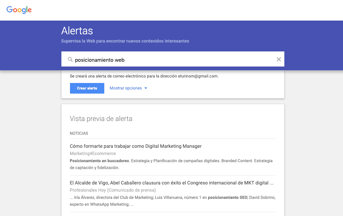Open the Alcalde de Vigo news headline

[171, 183]
